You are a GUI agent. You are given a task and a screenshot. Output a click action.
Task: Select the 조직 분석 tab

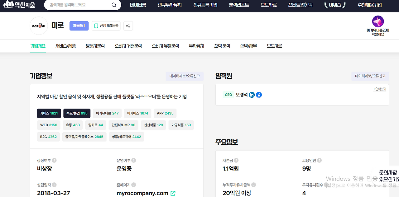[222, 46]
